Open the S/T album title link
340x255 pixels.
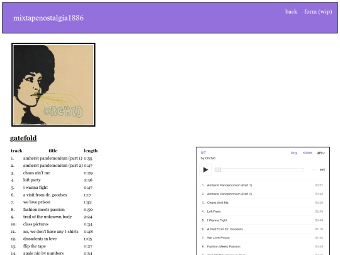click(x=203, y=152)
